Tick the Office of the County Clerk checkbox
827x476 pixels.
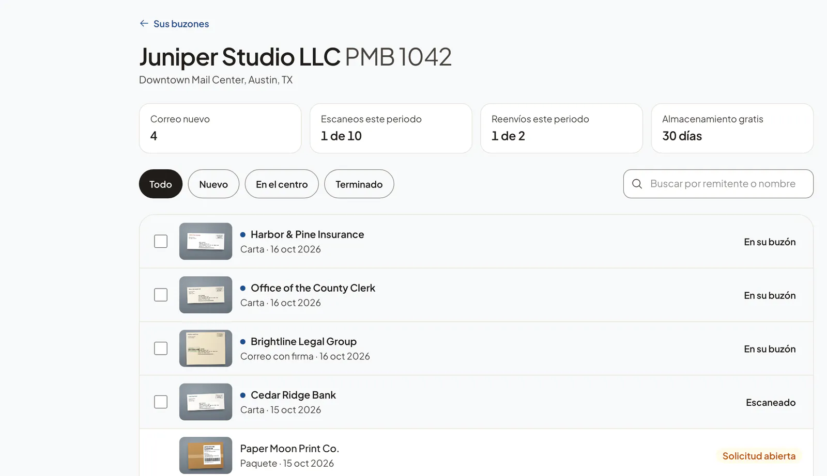pyautogui.click(x=161, y=295)
